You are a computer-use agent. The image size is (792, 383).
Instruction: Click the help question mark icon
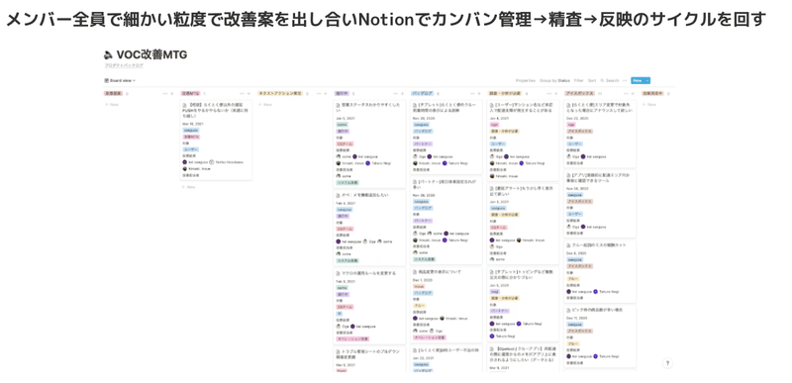click(667, 363)
